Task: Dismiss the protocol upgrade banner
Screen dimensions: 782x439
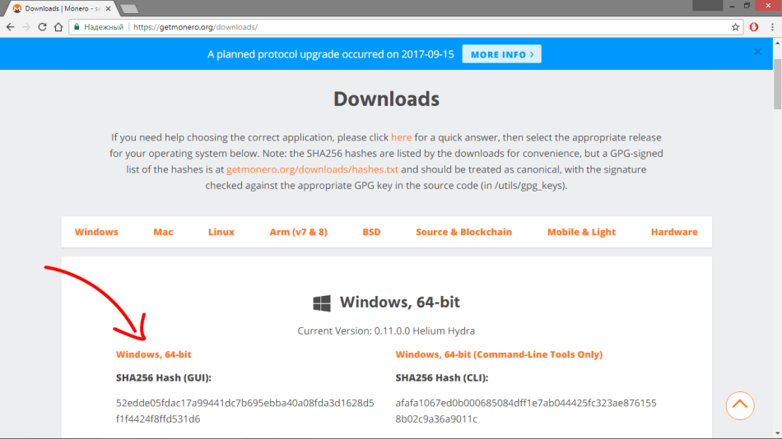Action: pos(757,52)
